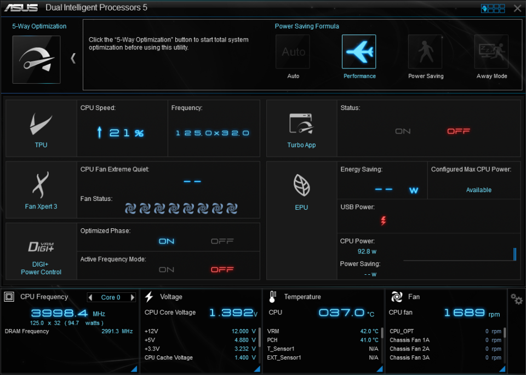Screen dimensions: 526x375
Task: Click the CPU Power graph indicator
Action: point(514,254)
